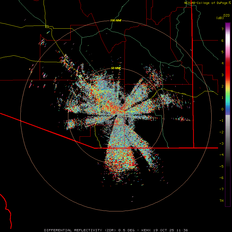Image resolution: width=232 pixels, height=232 pixels.
Task: Click the DZD legend title
Action: [227, 15]
